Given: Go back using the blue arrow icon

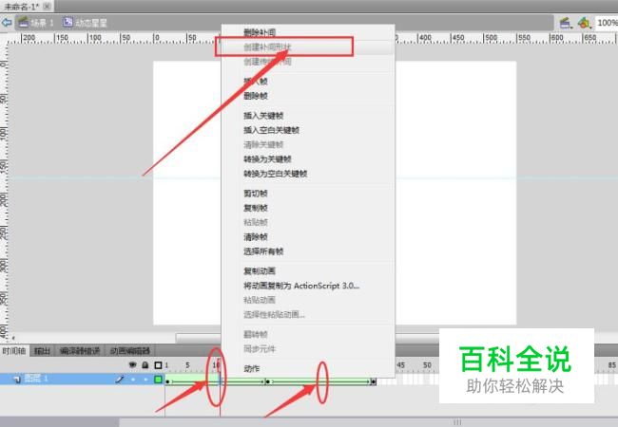Looking at the screenshot, I should click(7, 23).
